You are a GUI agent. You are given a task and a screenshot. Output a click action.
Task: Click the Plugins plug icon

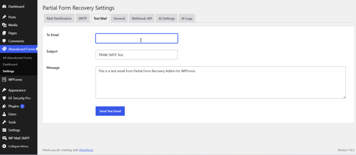tap(4, 106)
